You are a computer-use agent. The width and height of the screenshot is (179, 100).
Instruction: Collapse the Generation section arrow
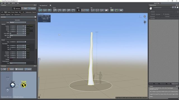tap(35, 20)
